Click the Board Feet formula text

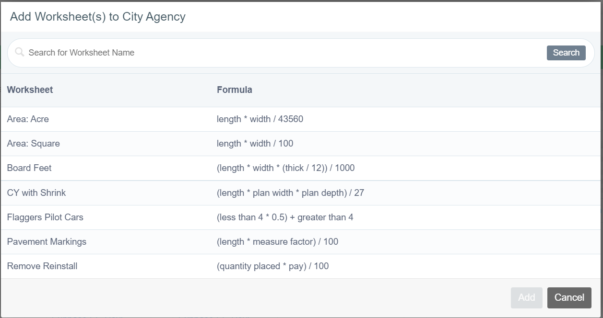click(x=285, y=168)
